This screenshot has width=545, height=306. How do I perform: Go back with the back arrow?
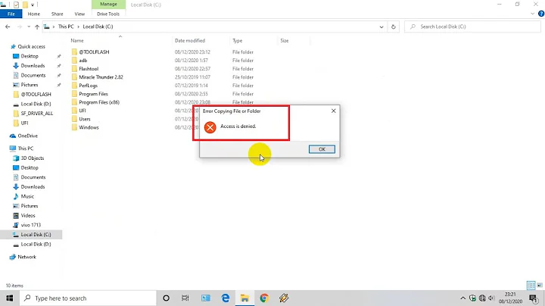click(x=8, y=27)
